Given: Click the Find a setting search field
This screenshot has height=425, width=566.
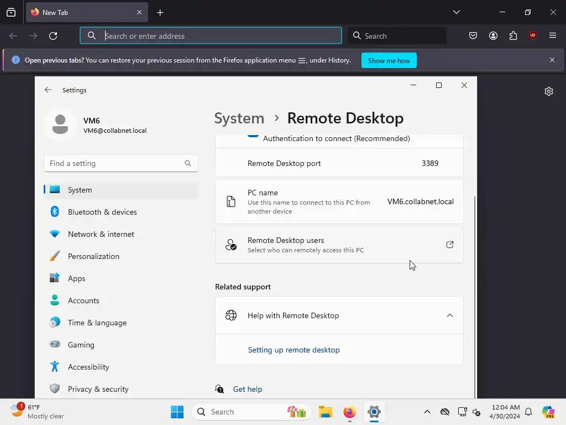Looking at the screenshot, I should (x=121, y=163).
